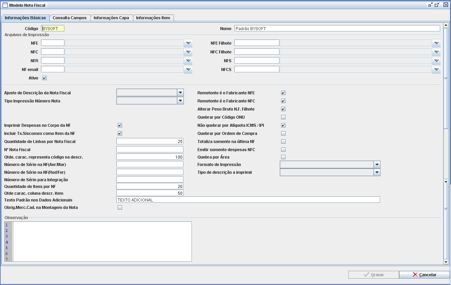Click the NFS code input field
This screenshot has height=285, width=451.
(x=257, y=61)
